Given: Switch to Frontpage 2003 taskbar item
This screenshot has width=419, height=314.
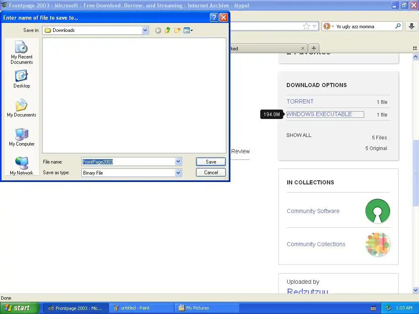Looking at the screenshot, I should [76, 308].
